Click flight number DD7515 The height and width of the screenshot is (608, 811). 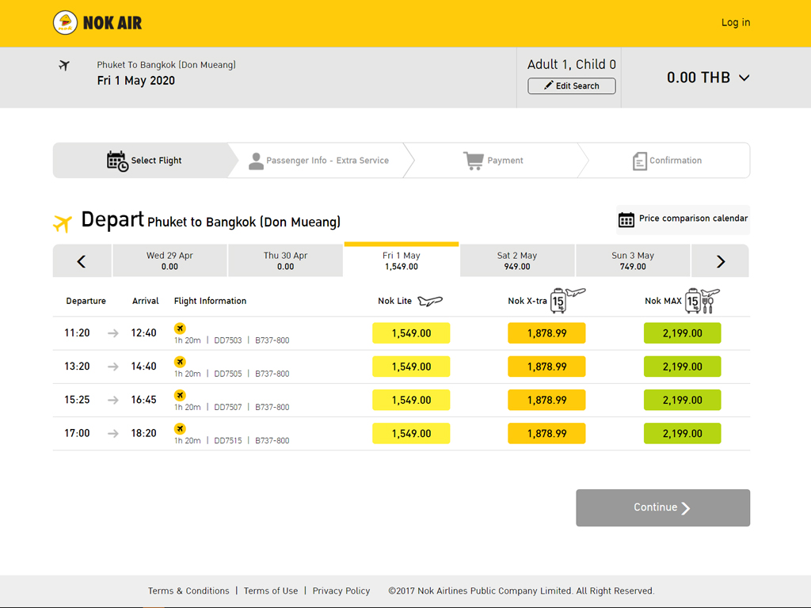click(x=227, y=440)
